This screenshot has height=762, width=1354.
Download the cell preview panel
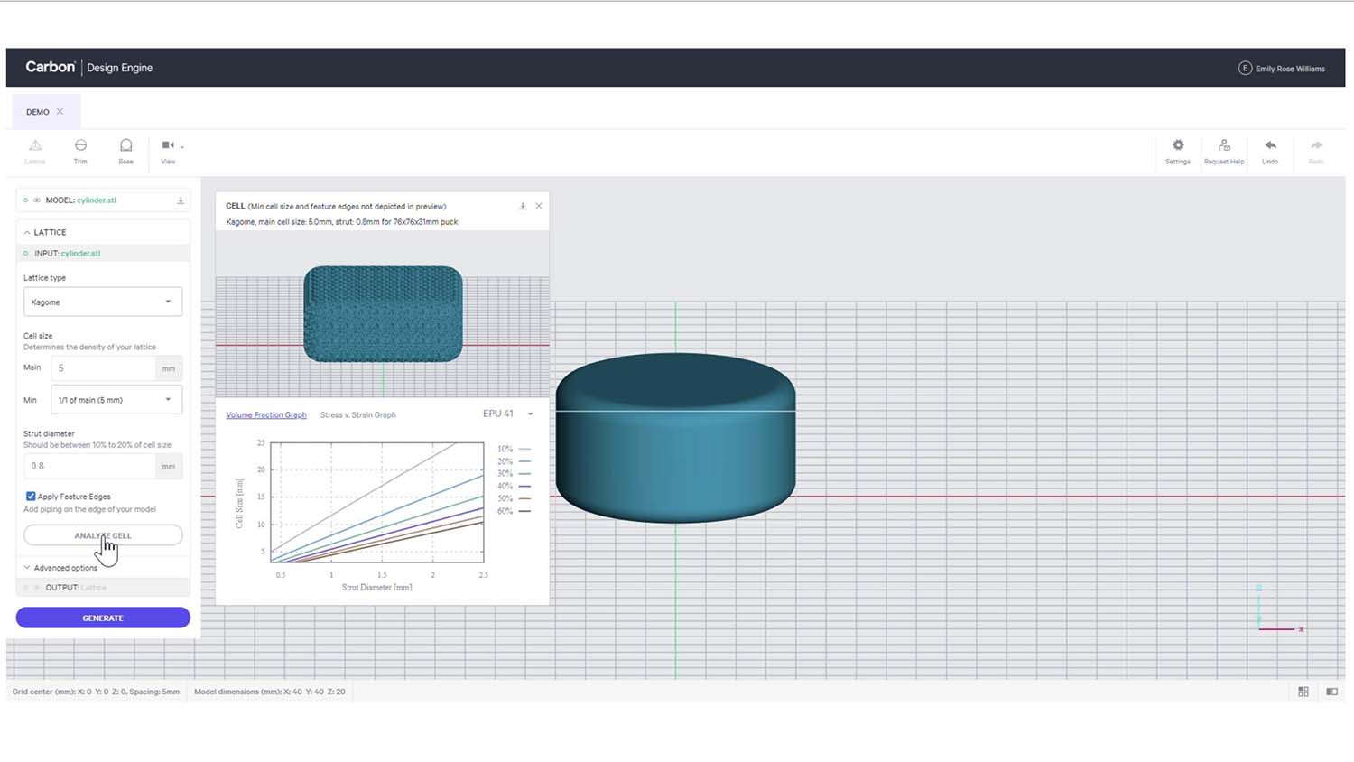tap(523, 207)
